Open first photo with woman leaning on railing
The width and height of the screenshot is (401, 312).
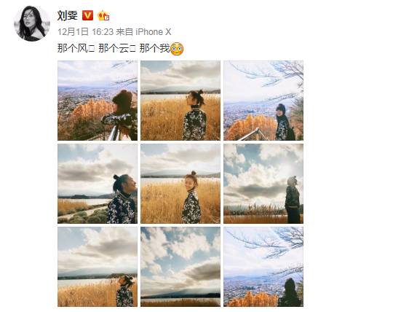pos(98,101)
